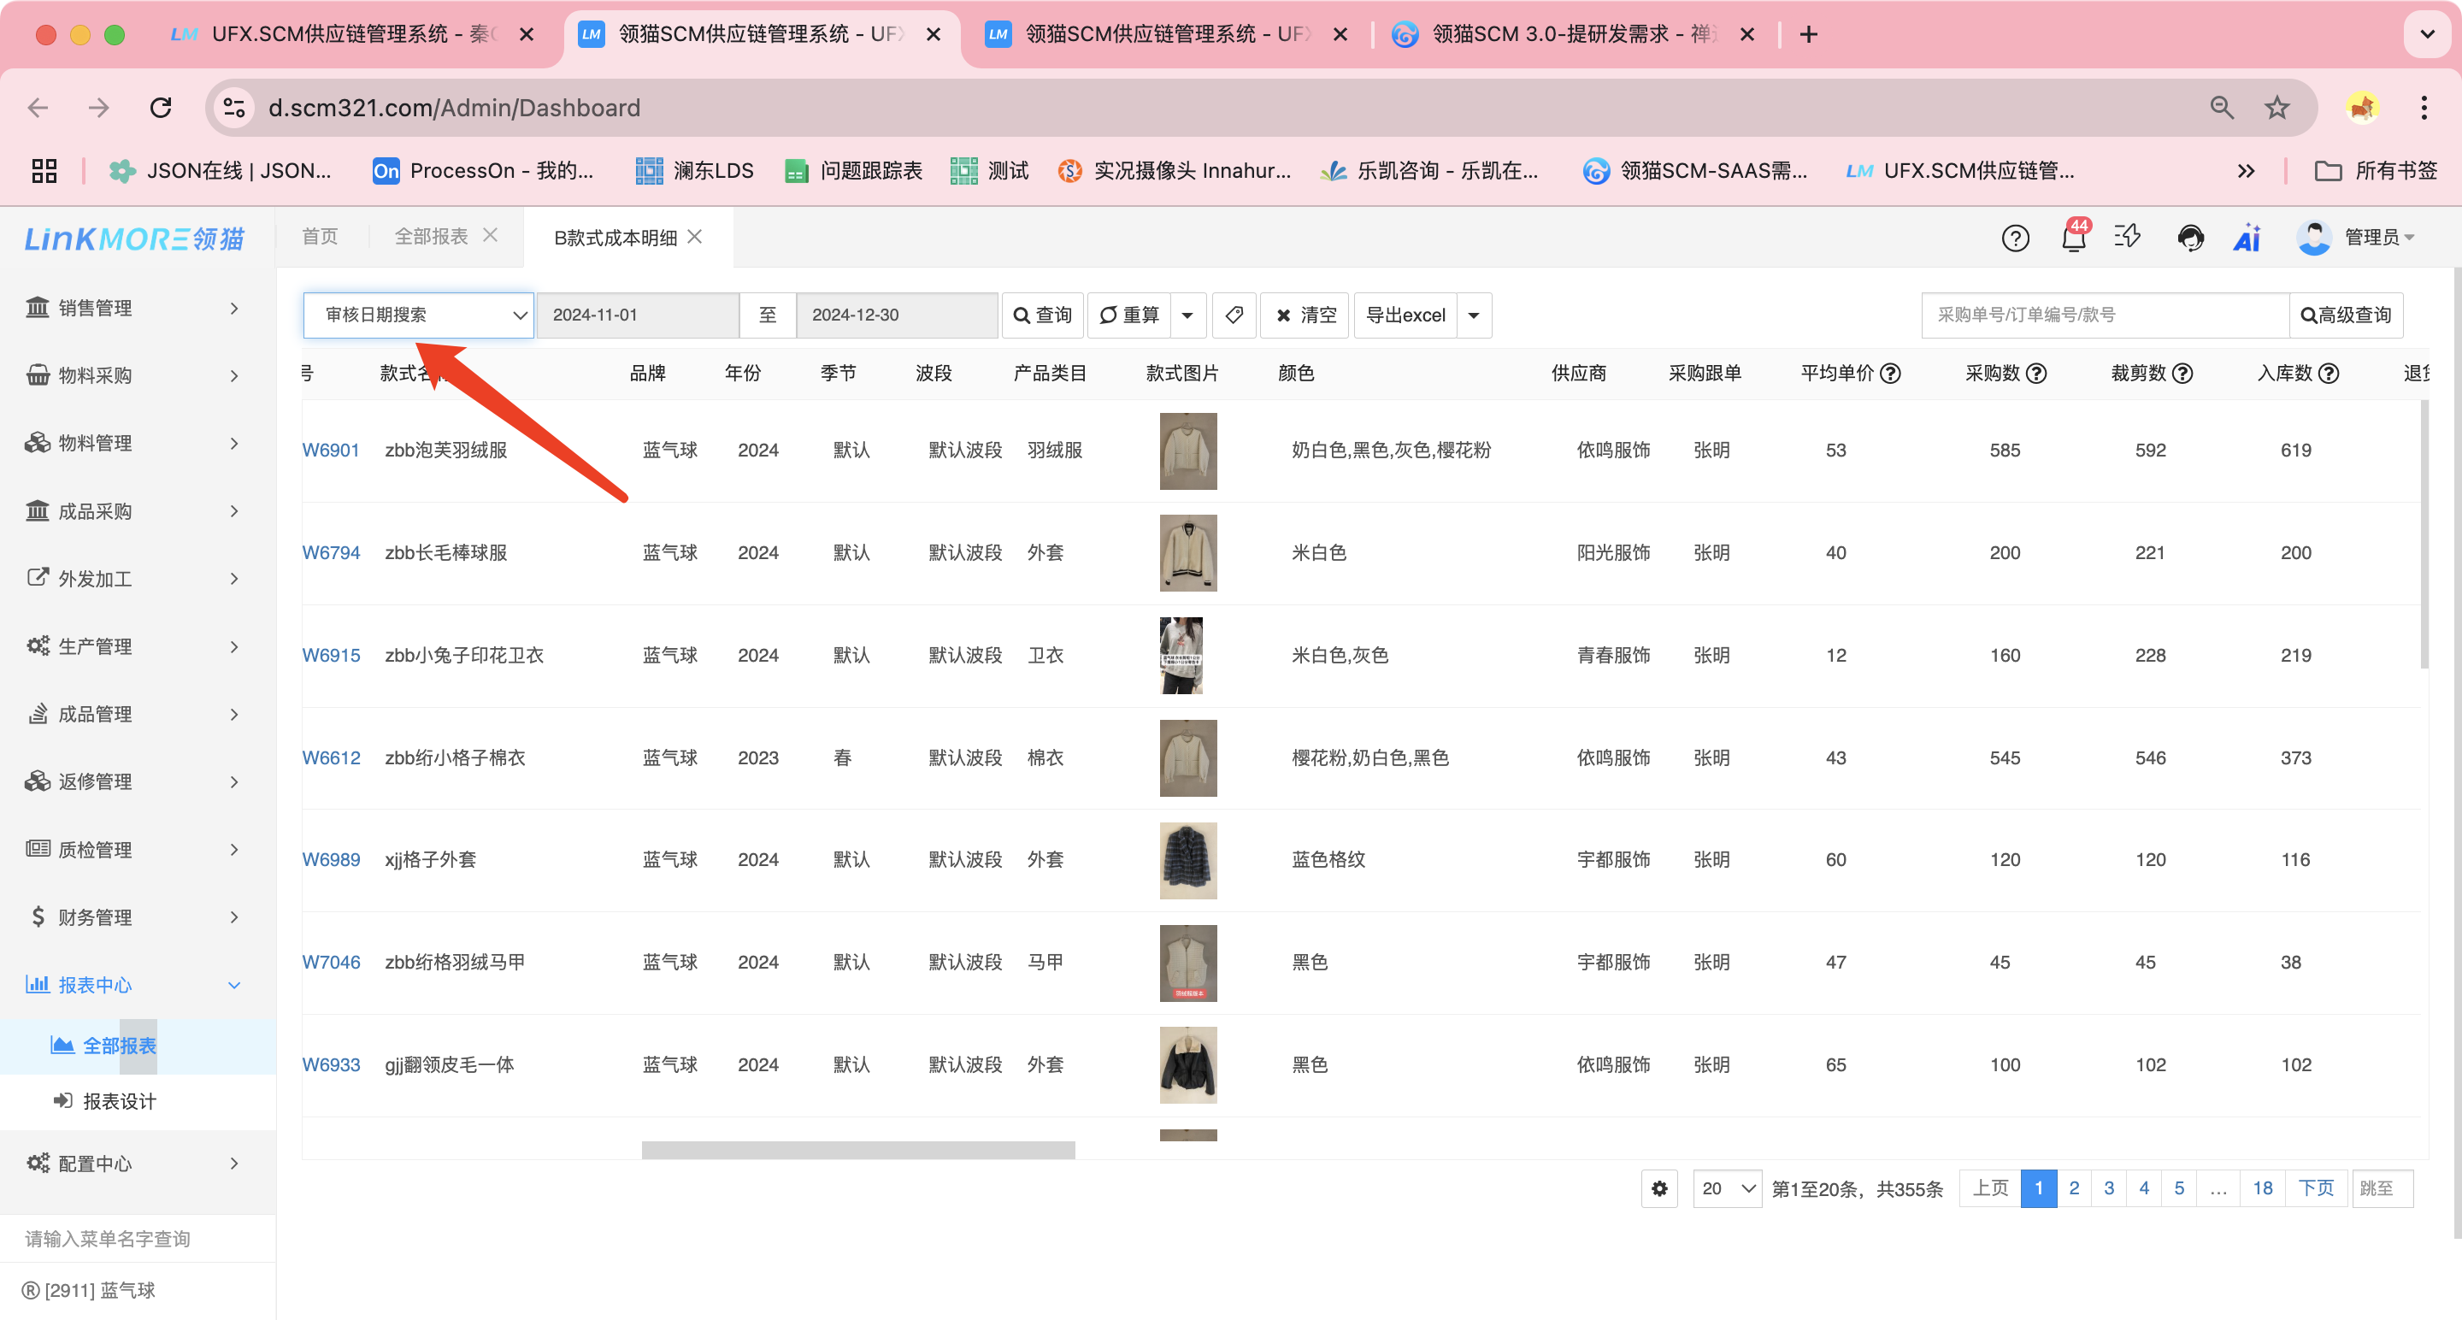Open style link W6901
This screenshot has height=1320, width=2462.
click(x=331, y=451)
